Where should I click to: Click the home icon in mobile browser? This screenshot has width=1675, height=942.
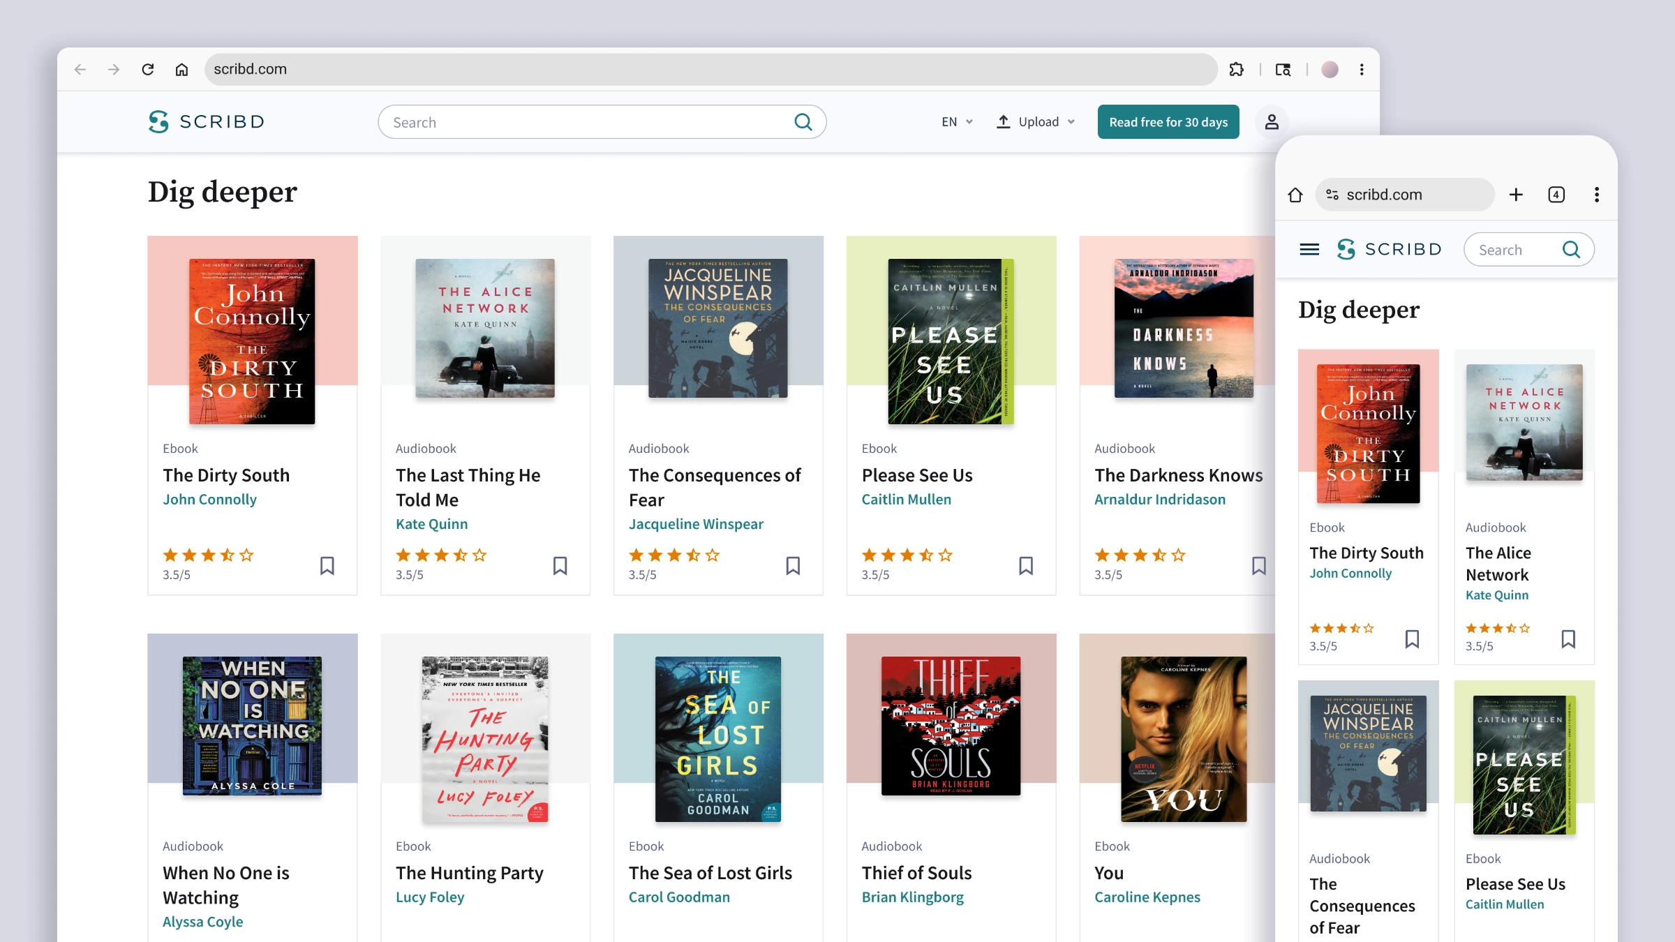pos(1295,195)
